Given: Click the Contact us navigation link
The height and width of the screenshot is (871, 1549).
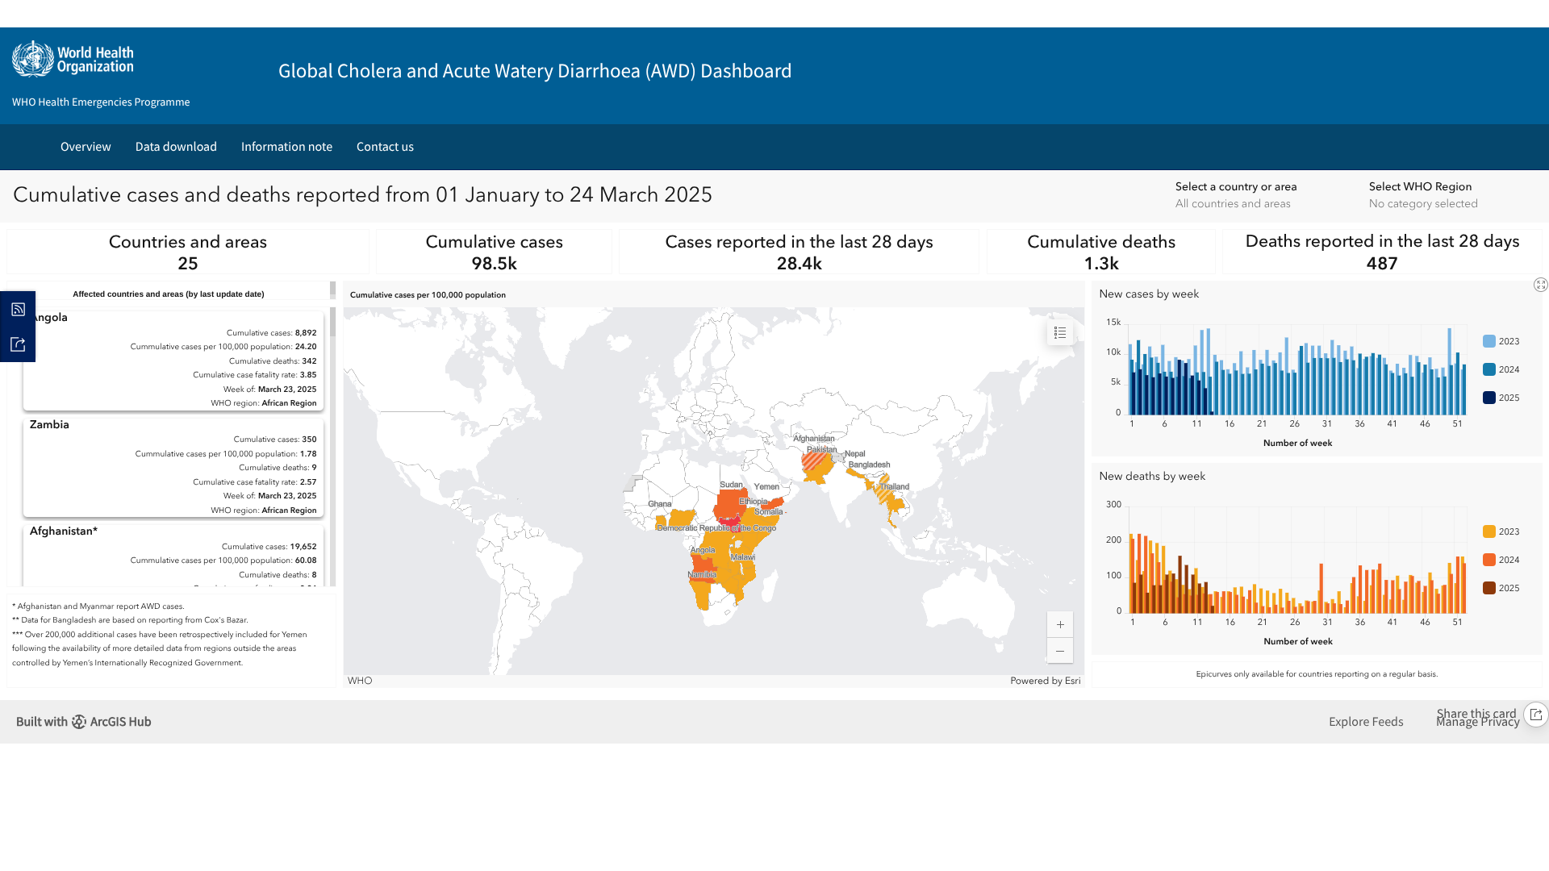Looking at the screenshot, I should (385, 147).
